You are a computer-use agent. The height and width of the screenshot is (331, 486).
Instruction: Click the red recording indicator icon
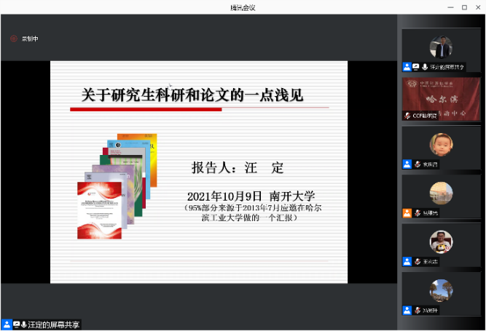[13, 39]
